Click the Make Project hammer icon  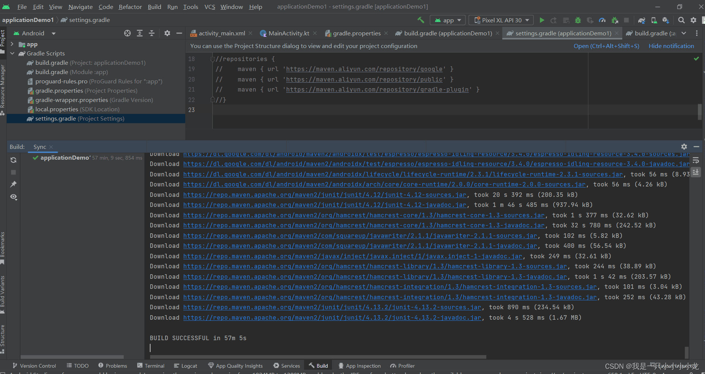pyautogui.click(x=420, y=20)
